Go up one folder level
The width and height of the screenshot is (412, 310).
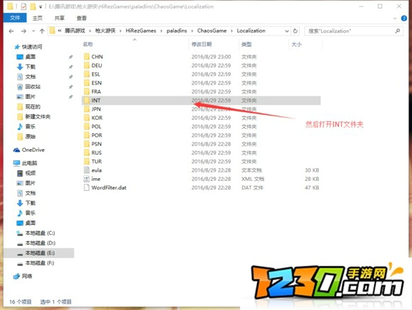(42, 31)
